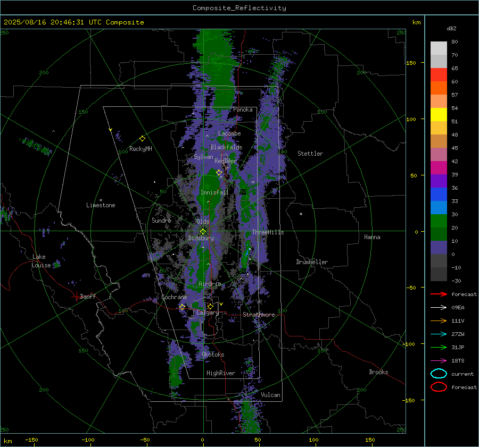Click the Strathmore label
This screenshot has width=479, height=447.
[259, 315]
